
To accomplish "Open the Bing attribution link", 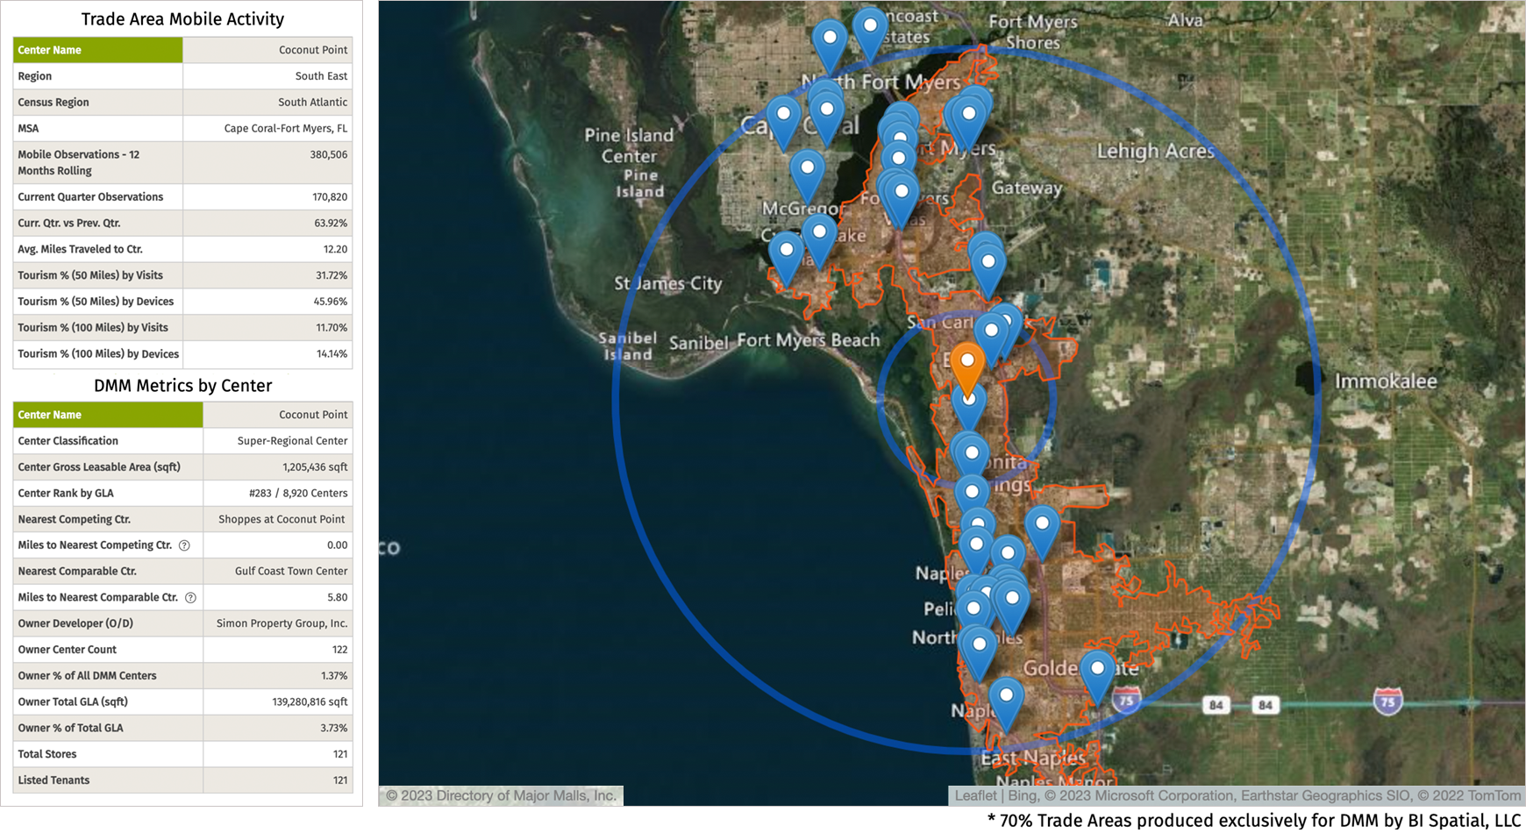I will click(x=1022, y=796).
